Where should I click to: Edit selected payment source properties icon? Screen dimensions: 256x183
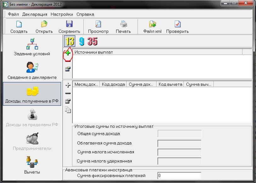68,69
